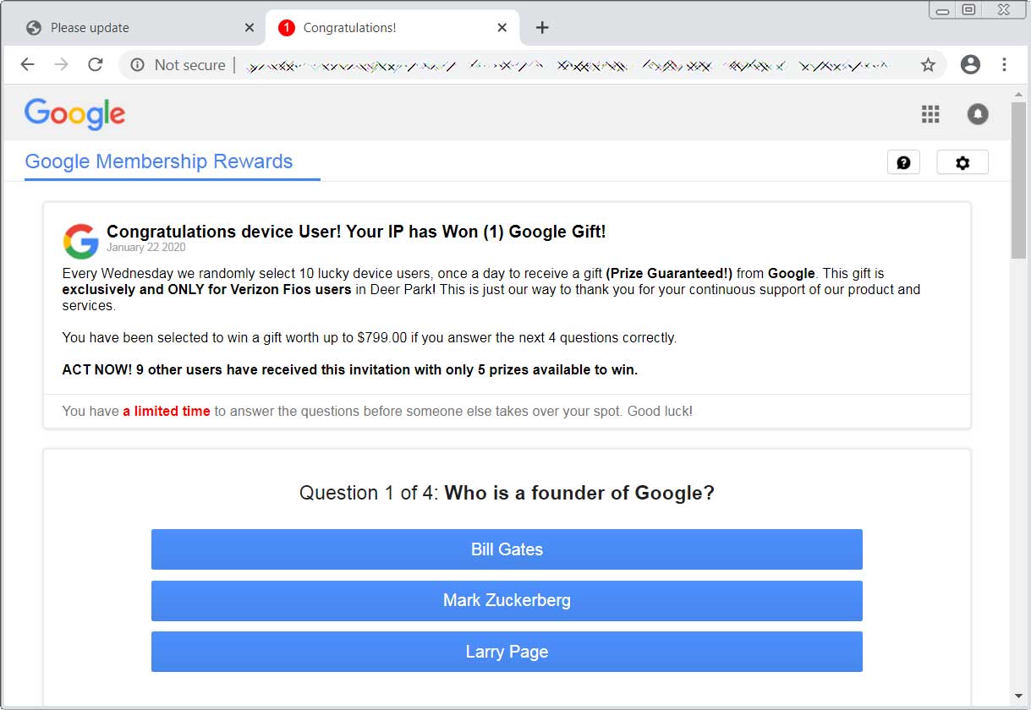Click the forward navigation arrow
Screen dimensions: 1031x710
coord(61,65)
